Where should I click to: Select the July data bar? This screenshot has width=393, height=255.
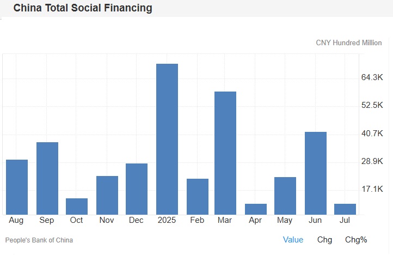[x=345, y=209]
